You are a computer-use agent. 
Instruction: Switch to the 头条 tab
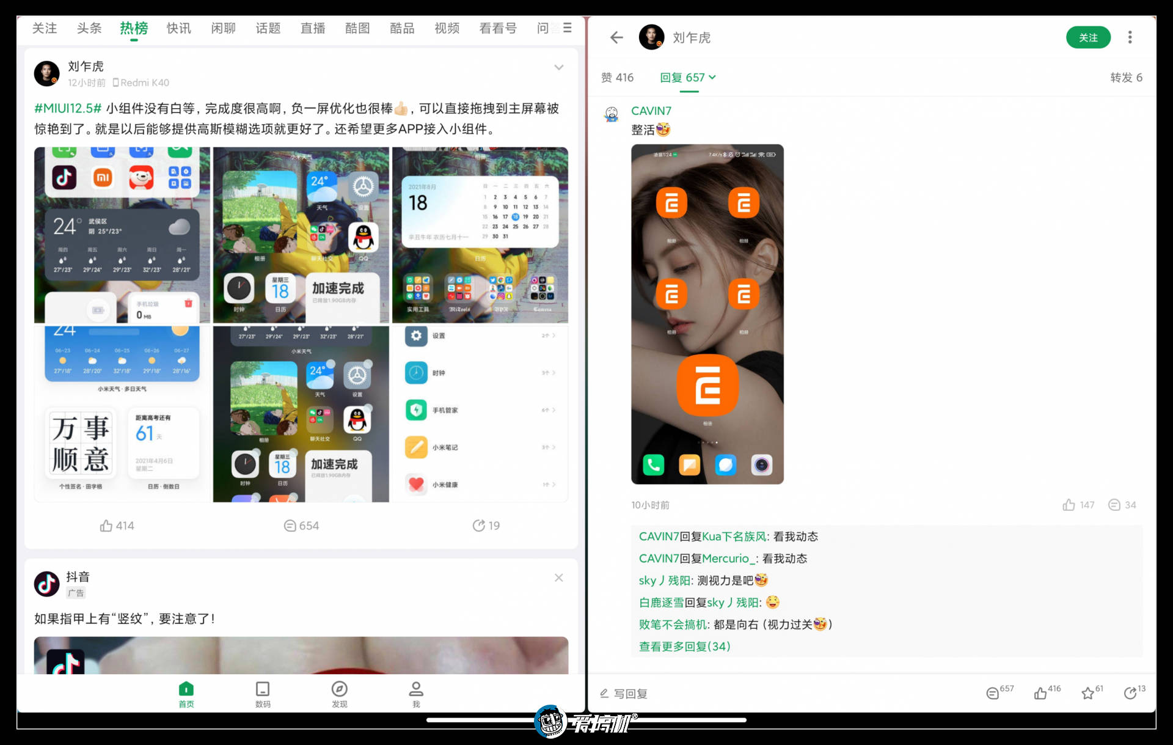[x=89, y=28]
